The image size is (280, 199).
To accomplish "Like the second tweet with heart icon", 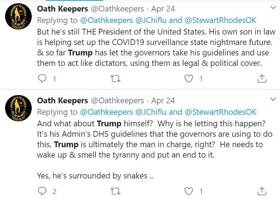I will [x=189, y=191].
